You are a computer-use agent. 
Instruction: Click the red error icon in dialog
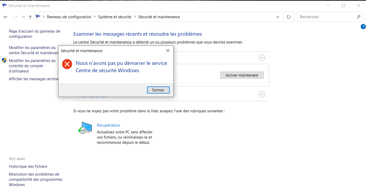(67, 64)
